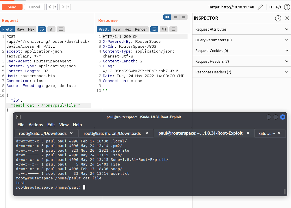
Task: Select the paul@routerspace exploit tab
Action: coord(201,133)
